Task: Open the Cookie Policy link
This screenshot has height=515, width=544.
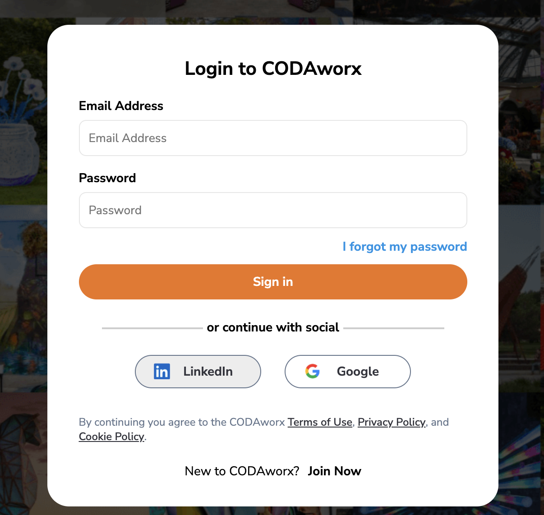Action: click(x=111, y=437)
